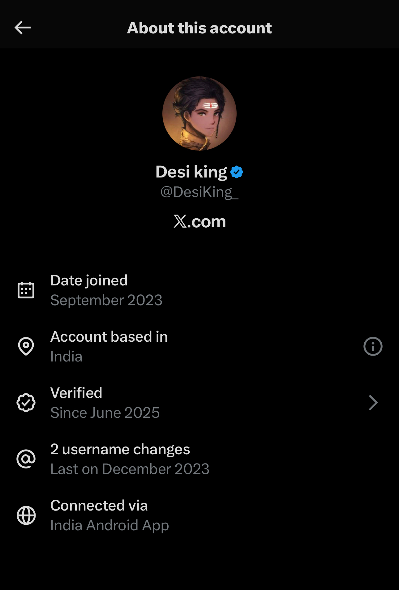This screenshot has width=399, height=590.
Task: Click the calendar icon beside Date joined
Action: pos(26,290)
